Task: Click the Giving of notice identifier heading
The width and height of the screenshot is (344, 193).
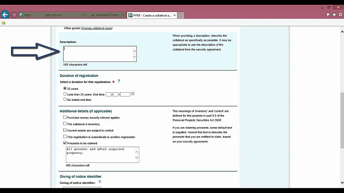Action: [x=81, y=177]
